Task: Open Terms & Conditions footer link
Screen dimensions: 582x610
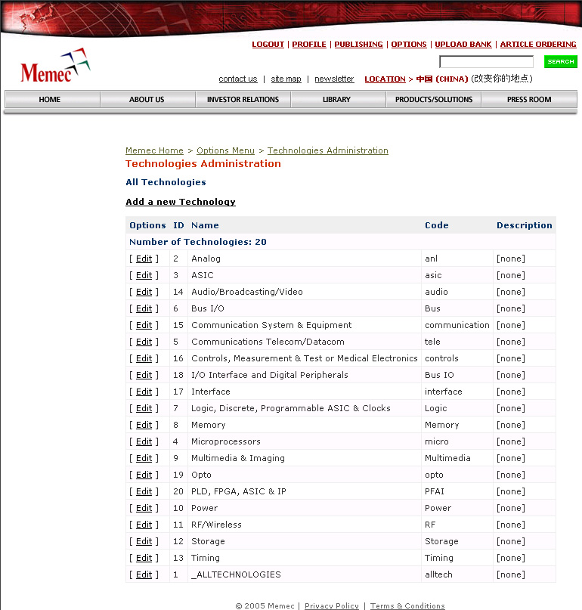Action: pyautogui.click(x=407, y=605)
